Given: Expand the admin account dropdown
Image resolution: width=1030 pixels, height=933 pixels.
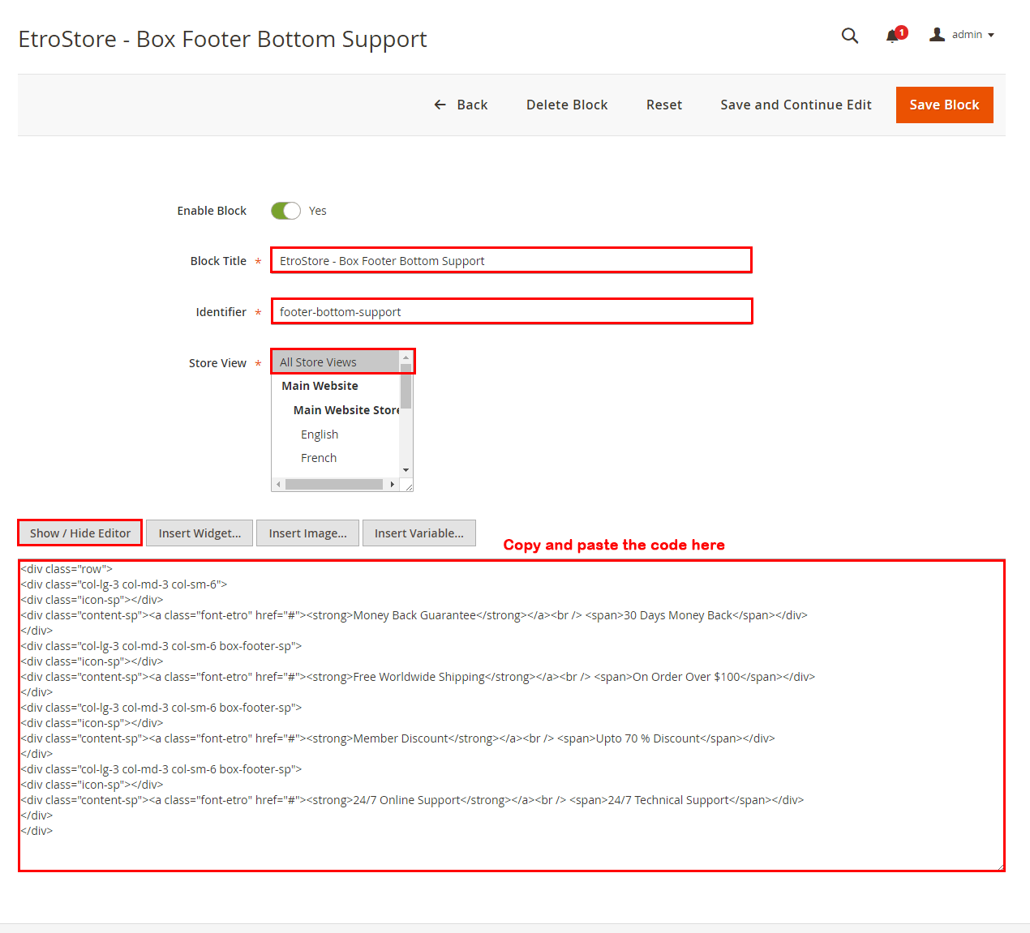Looking at the screenshot, I should point(972,35).
